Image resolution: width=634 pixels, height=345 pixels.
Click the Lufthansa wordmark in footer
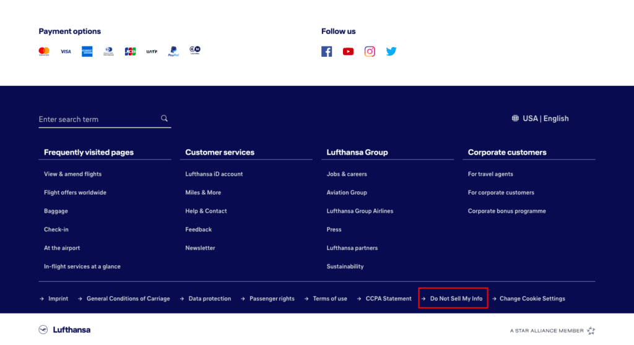click(72, 330)
